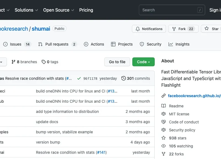View the 0 tags link
The image size is (221, 159).
50,62
